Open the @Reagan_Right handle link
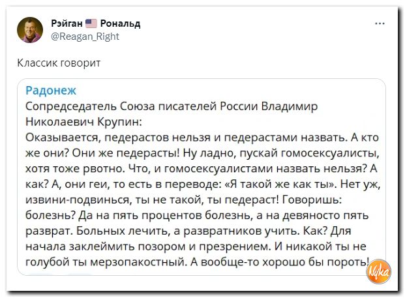Viewport: 405px width, 298px height. (x=85, y=37)
